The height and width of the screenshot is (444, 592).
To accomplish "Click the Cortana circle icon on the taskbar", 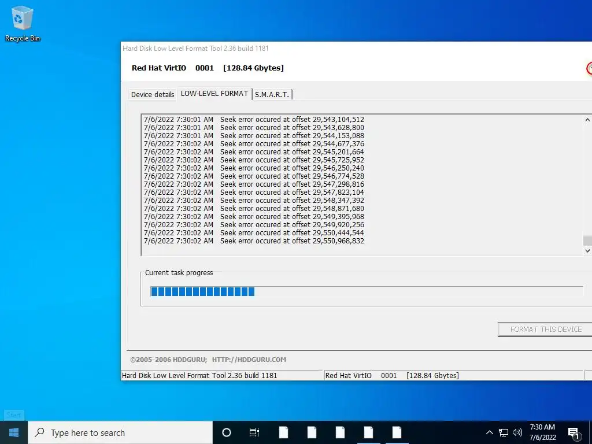I will (226, 432).
